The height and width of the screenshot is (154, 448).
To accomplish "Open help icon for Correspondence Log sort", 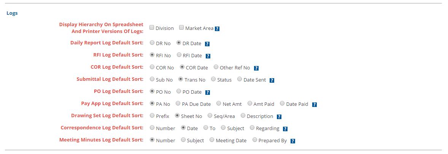I will (x=285, y=129).
